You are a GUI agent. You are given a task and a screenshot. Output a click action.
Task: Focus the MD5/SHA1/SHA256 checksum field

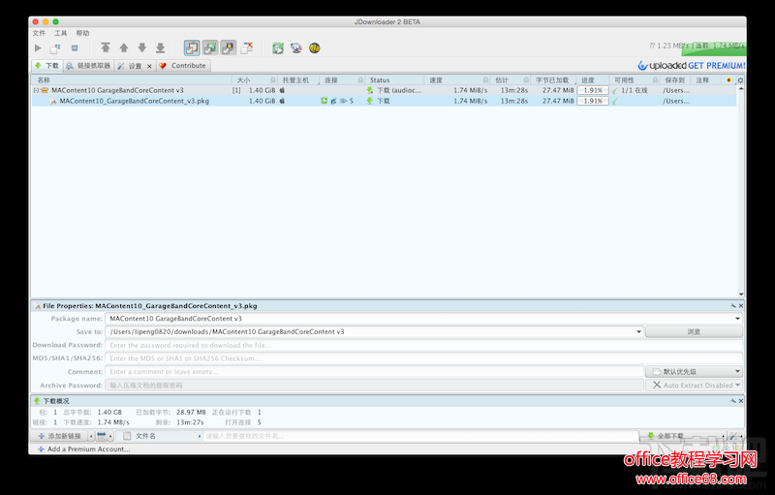(x=423, y=358)
